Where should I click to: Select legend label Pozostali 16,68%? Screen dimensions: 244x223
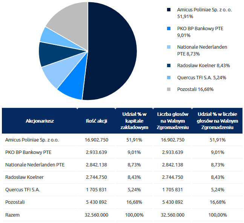pos(195,89)
